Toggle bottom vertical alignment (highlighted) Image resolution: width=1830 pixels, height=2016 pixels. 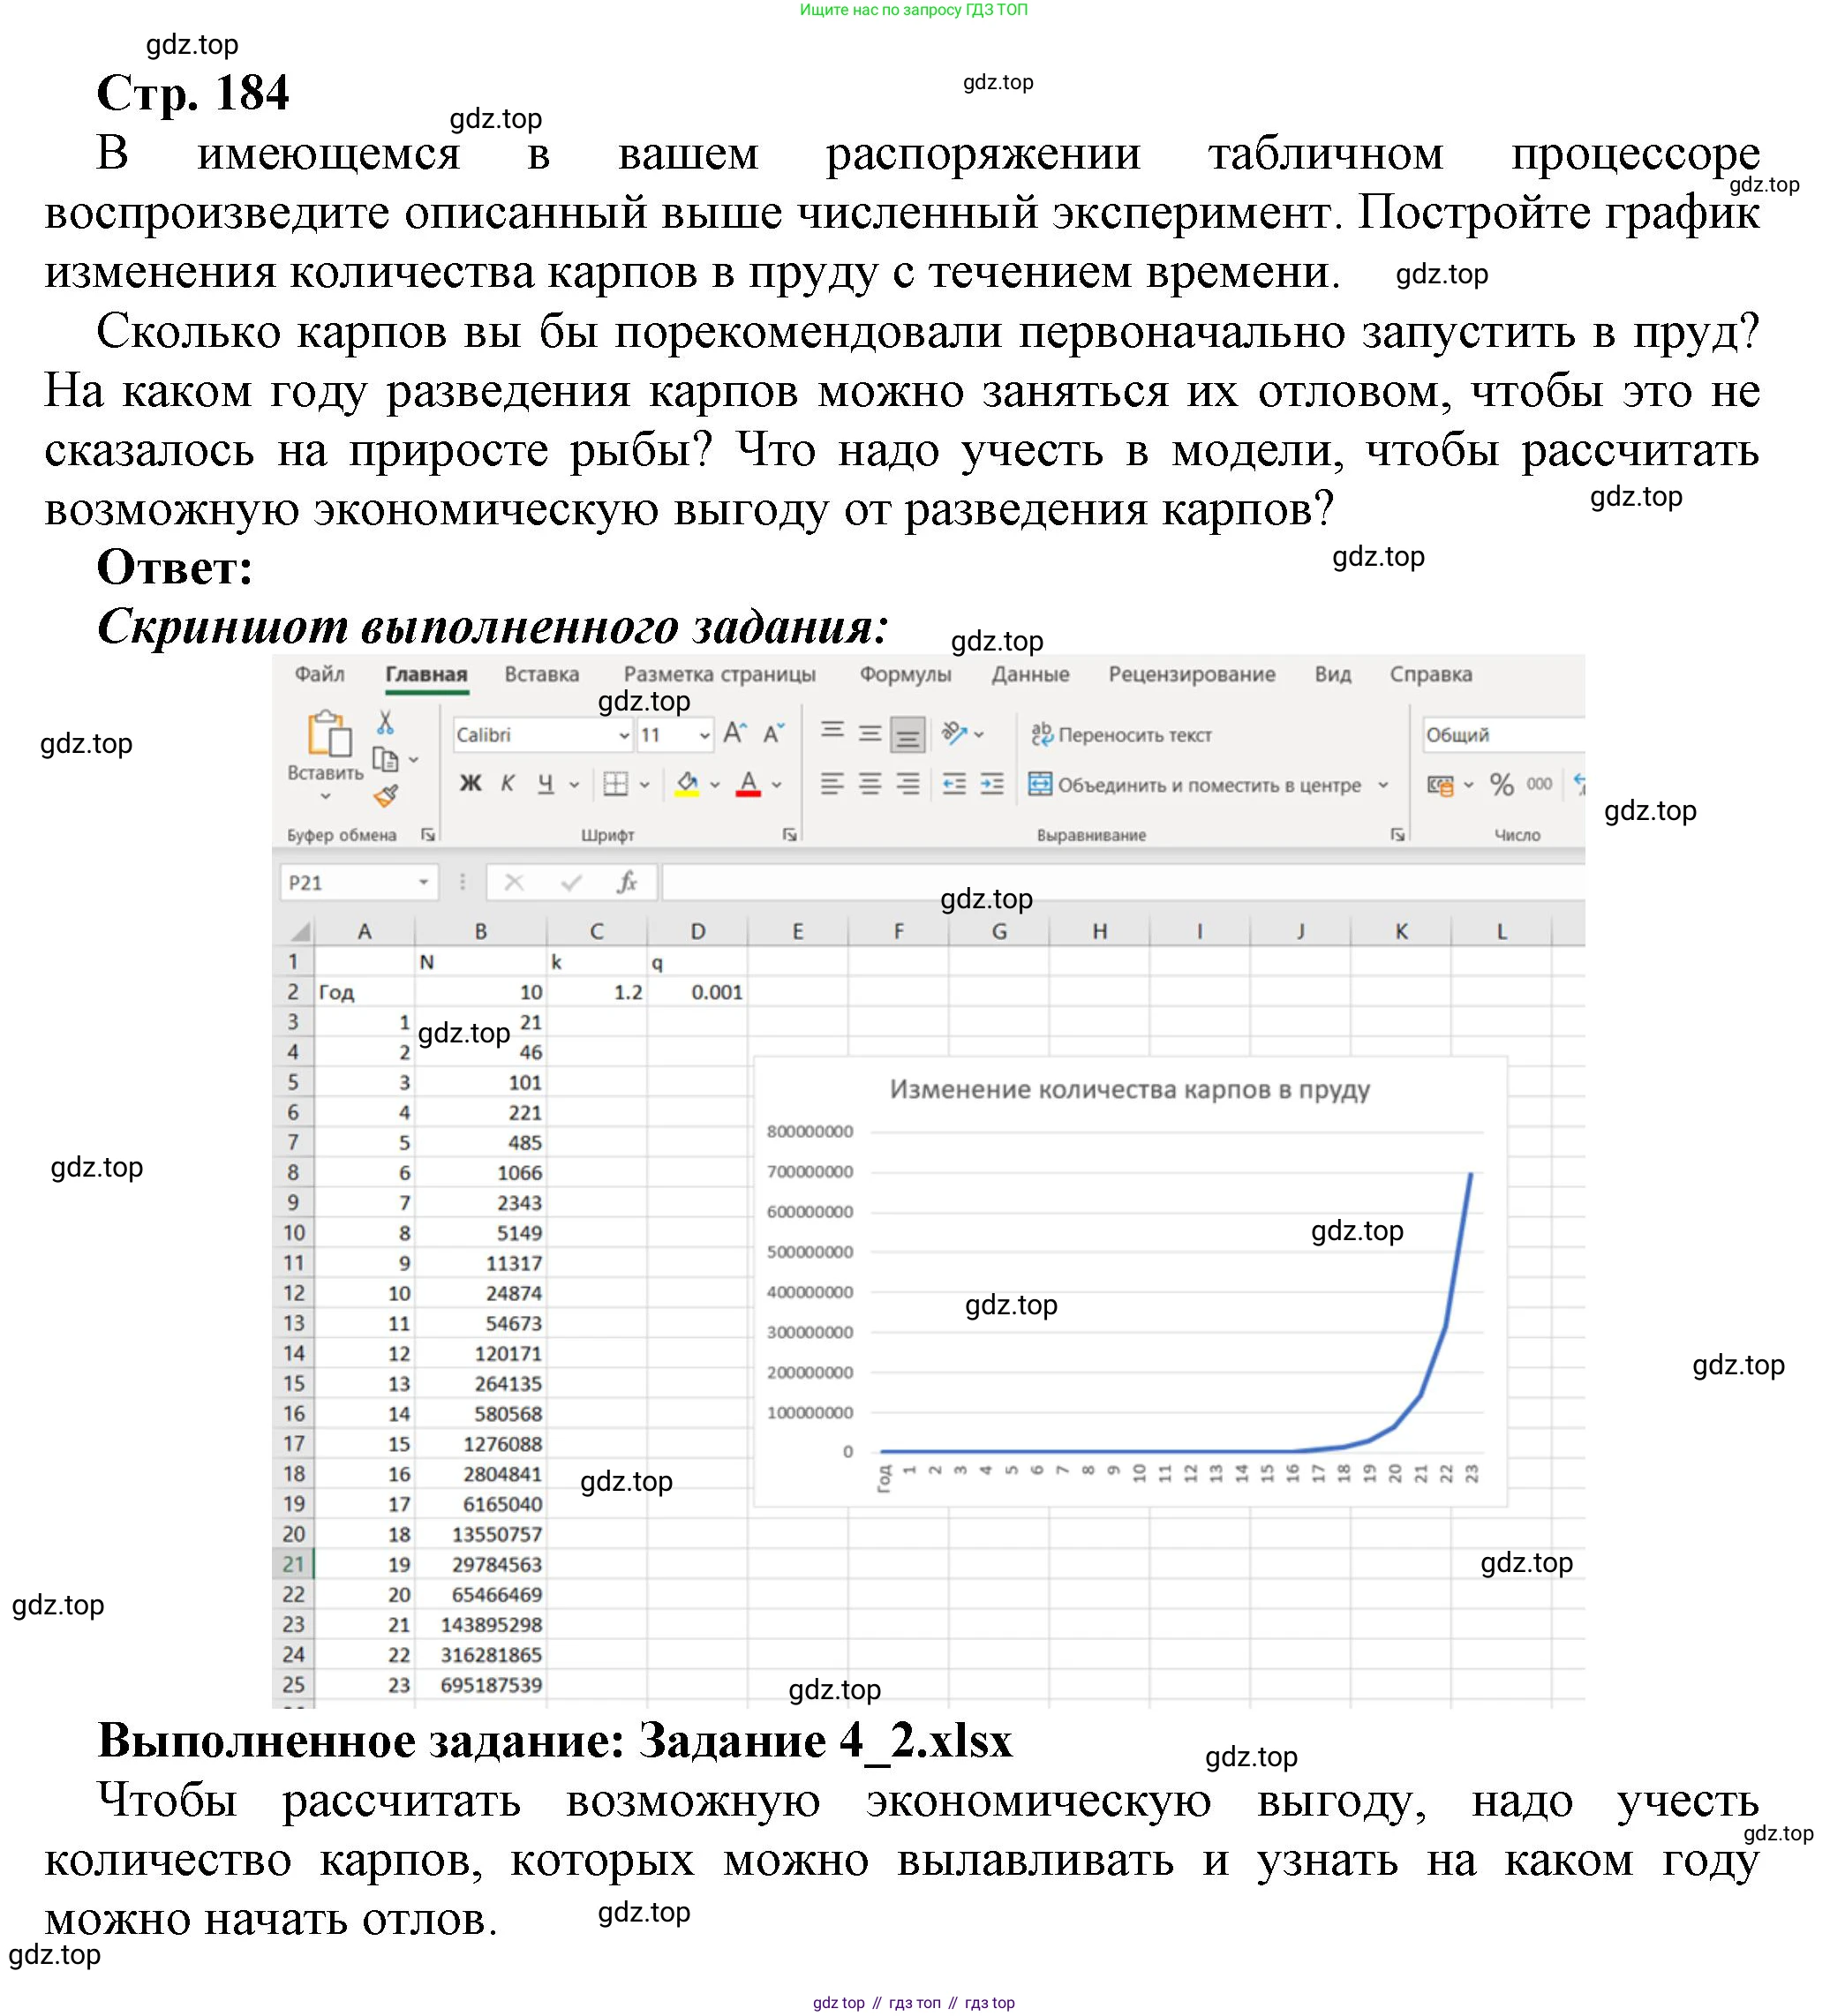[x=907, y=736]
